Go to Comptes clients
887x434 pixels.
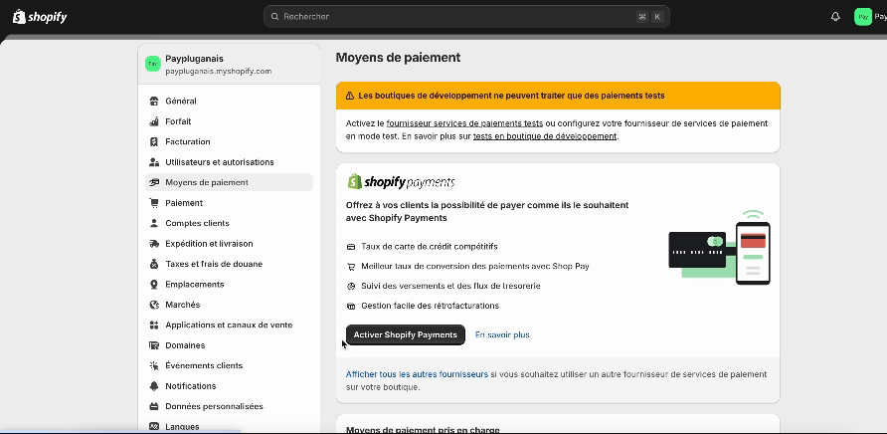click(229, 223)
